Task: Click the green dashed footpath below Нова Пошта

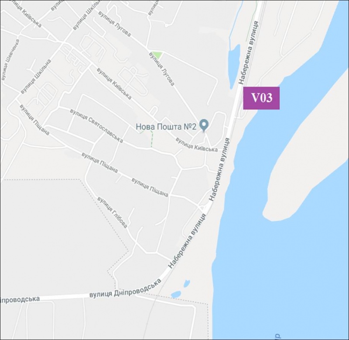Action: pos(151,139)
